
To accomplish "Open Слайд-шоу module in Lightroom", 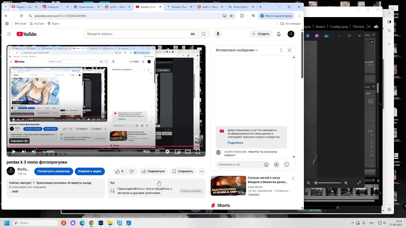I will tap(339, 27).
